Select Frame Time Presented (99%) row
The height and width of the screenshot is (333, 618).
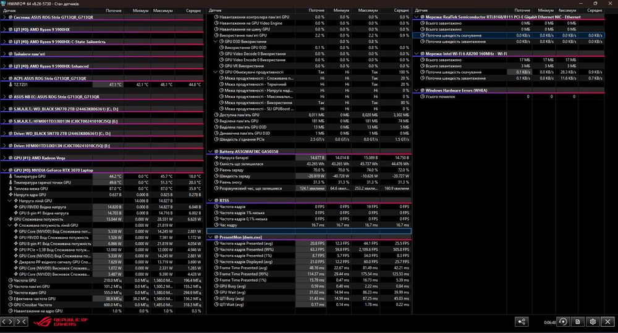(308, 274)
